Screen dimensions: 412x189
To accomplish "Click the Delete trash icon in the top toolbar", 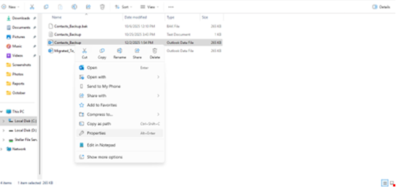I will point(102,7).
